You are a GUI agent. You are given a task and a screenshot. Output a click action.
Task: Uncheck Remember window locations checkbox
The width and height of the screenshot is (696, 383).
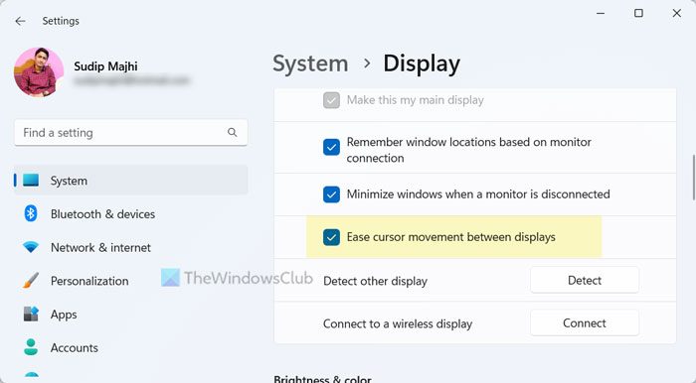pyautogui.click(x=331, y=147)
